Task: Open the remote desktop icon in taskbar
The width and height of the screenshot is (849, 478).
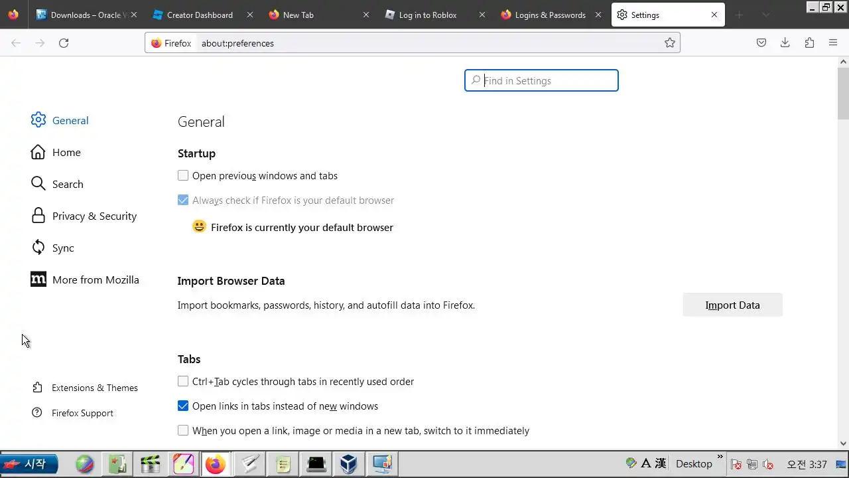Action: pos(383,464)
